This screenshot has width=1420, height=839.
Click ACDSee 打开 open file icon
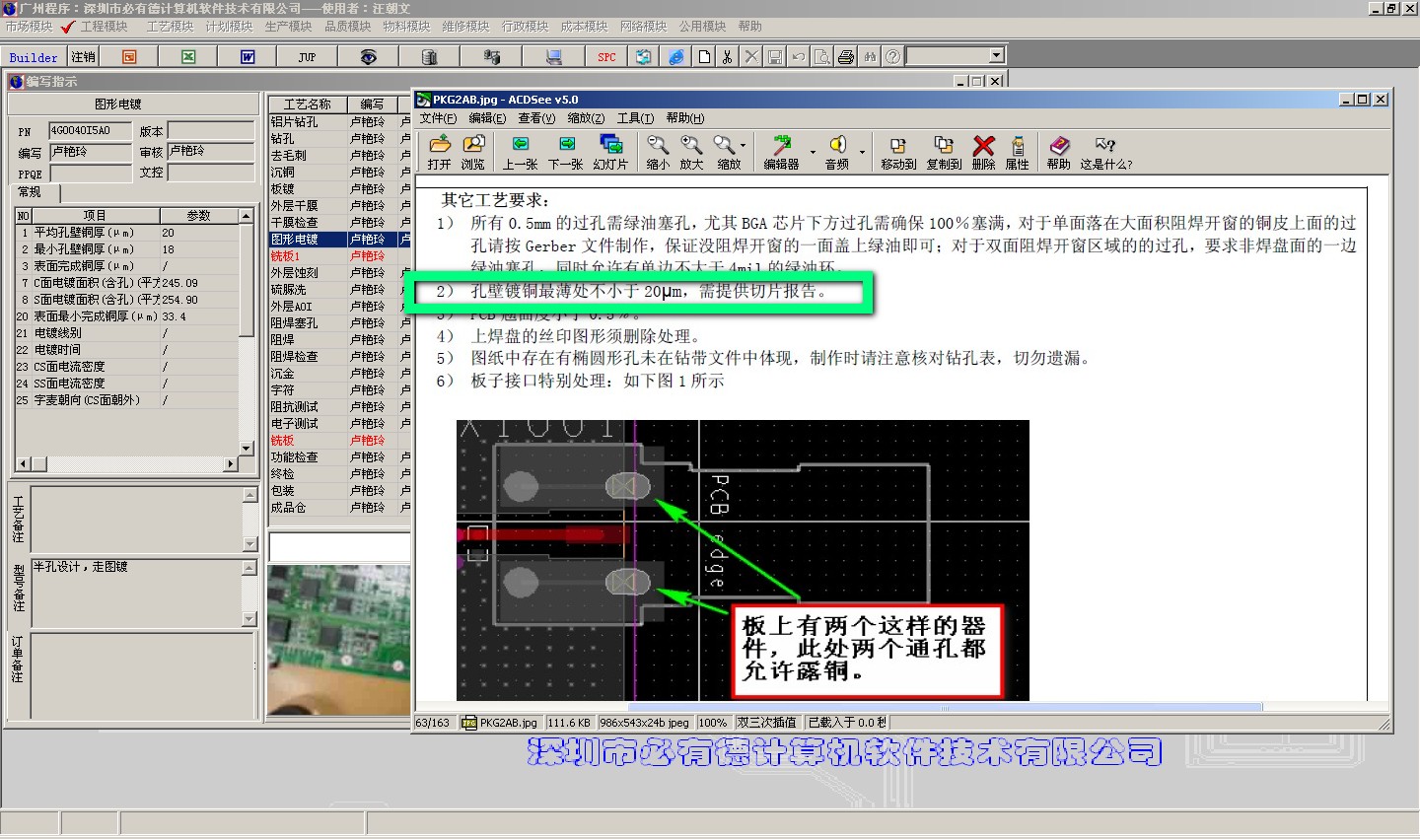coord(440,153)
